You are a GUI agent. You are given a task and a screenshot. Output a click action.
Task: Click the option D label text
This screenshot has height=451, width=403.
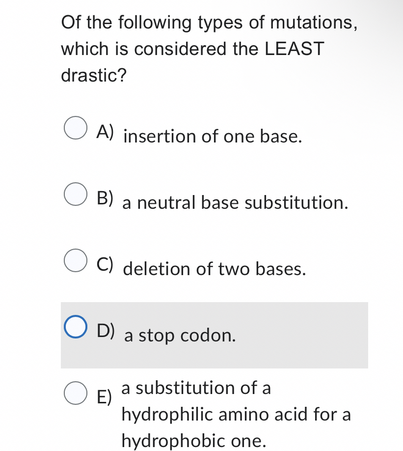(106, 330)
